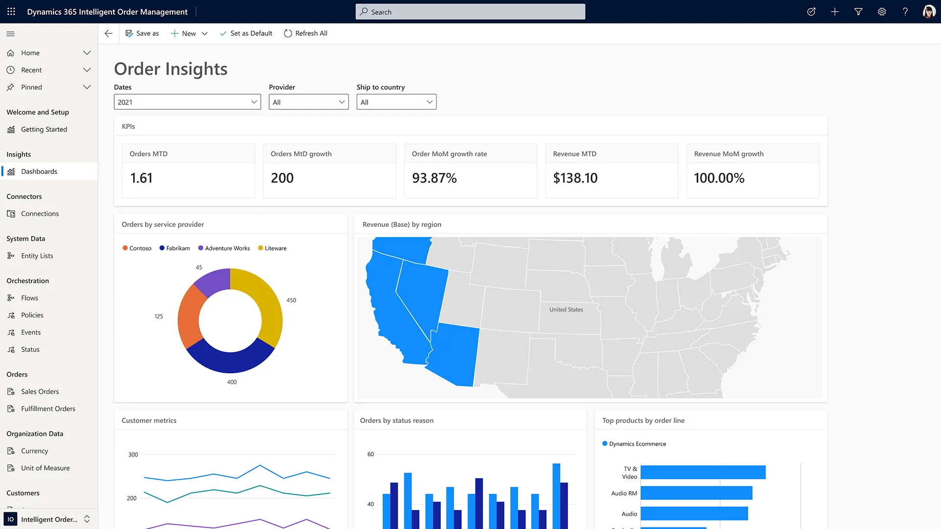Expand the Ship to country dropdown

pos(396,102)
